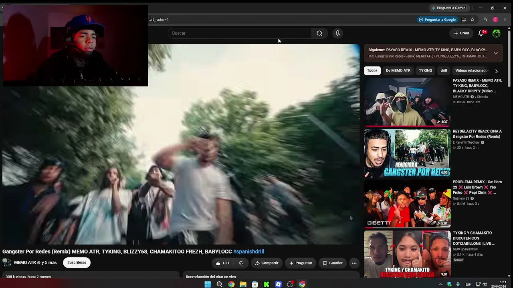Show hidden system tray icons
Screen dimensions: 513x288
point(441,284)
